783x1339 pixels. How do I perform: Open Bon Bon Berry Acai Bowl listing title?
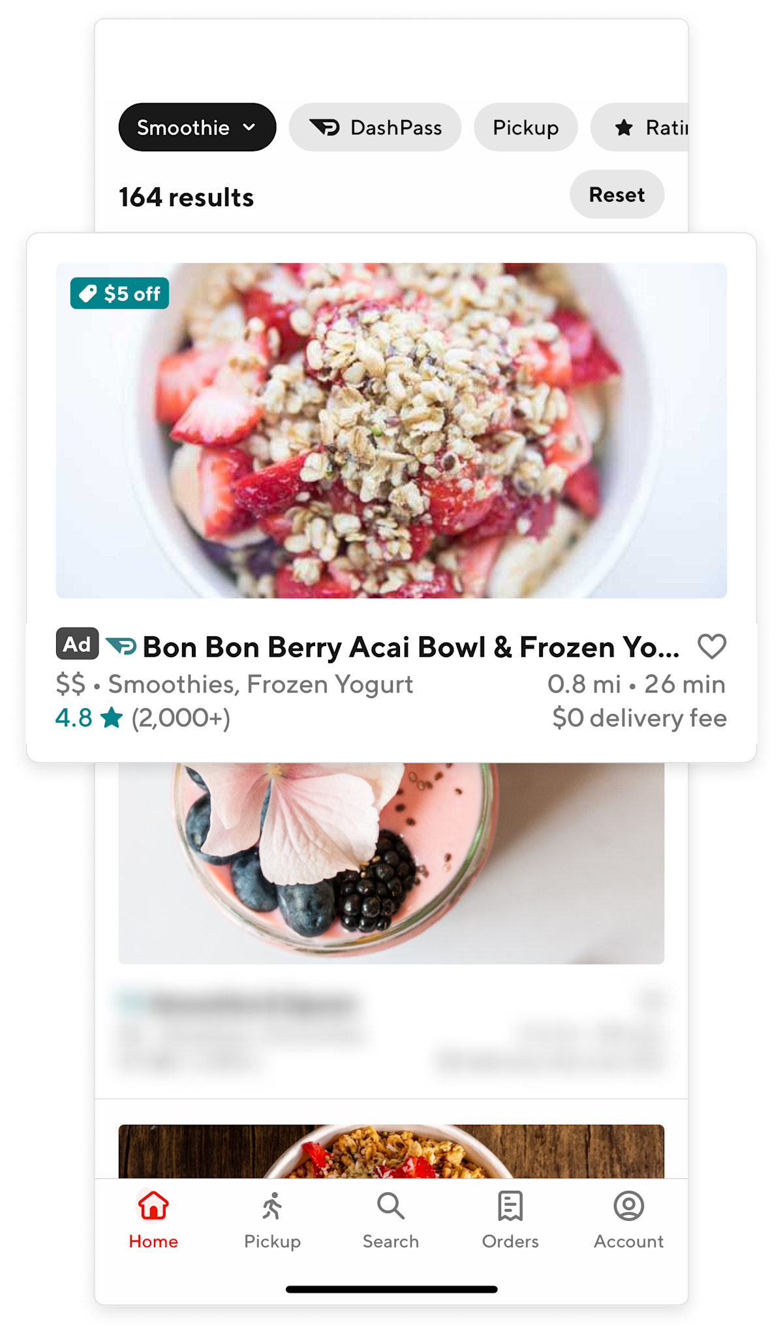411,647
